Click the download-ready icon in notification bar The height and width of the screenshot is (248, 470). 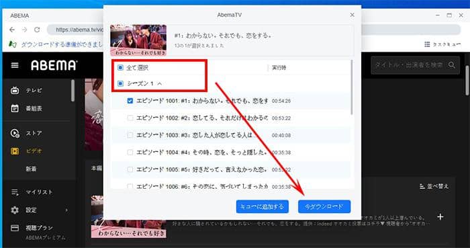click(x=12, y=44)
